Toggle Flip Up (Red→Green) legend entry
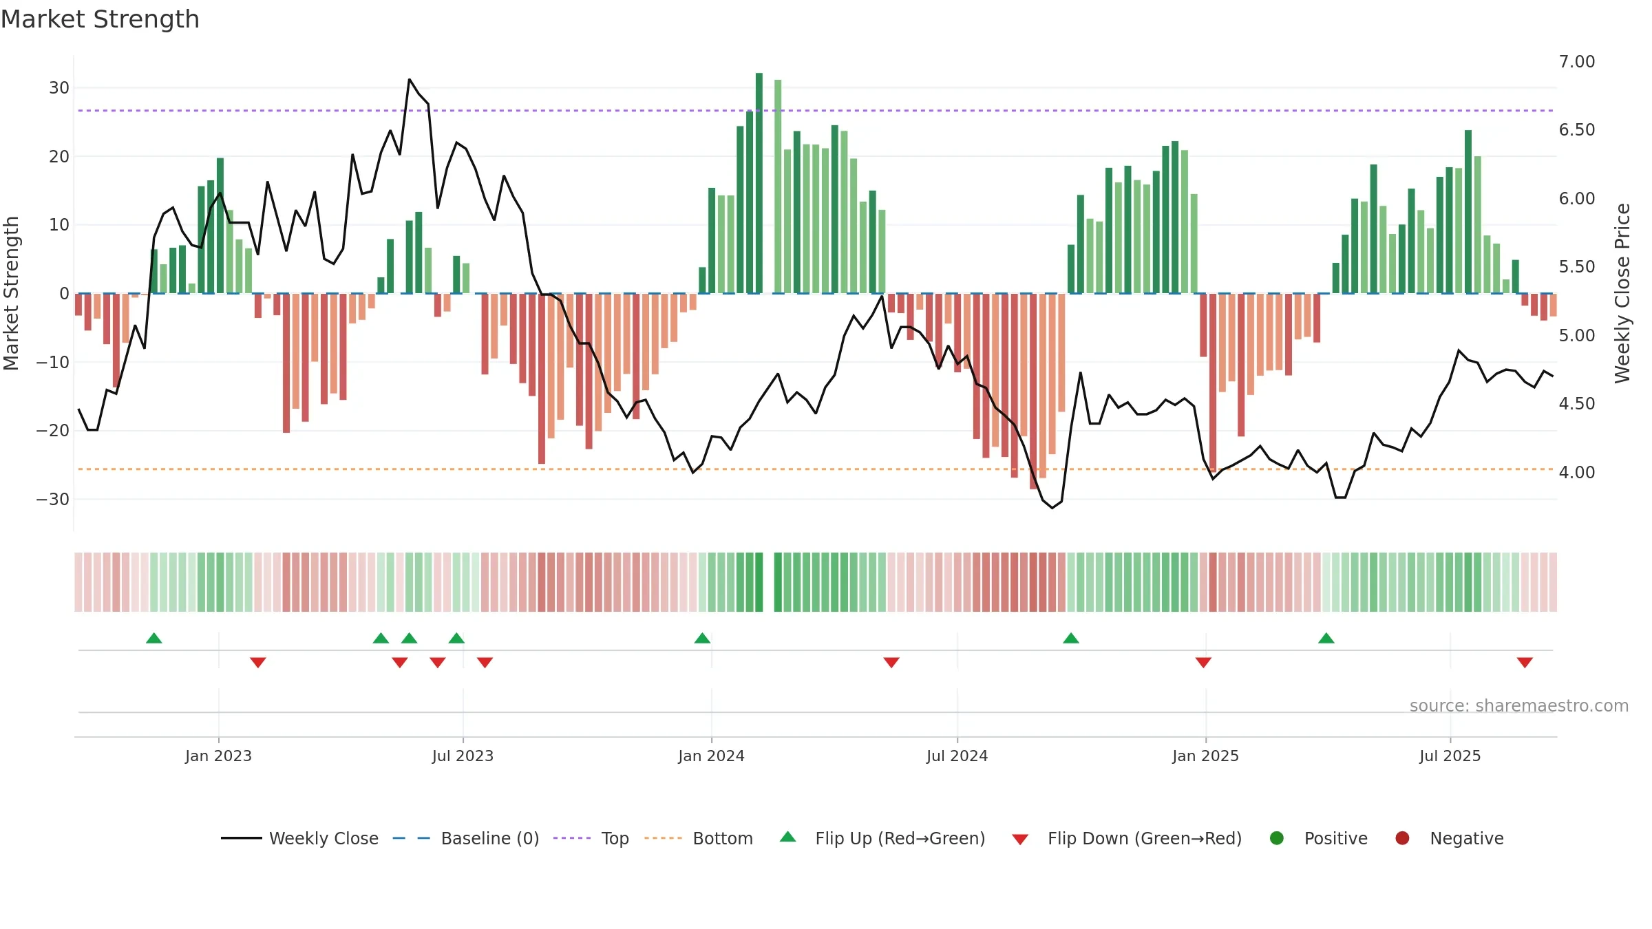This screenshot has width=1652, height=929. pos(882,838)
